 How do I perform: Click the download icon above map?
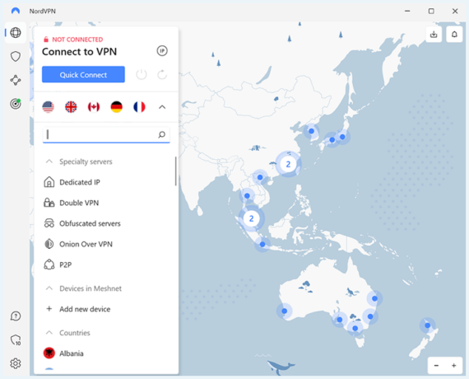(x=434, y=35)
